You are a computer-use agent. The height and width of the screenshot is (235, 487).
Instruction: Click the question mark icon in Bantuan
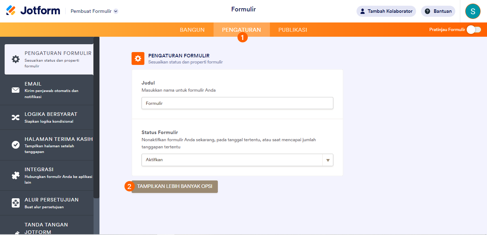tap(427, 11)
